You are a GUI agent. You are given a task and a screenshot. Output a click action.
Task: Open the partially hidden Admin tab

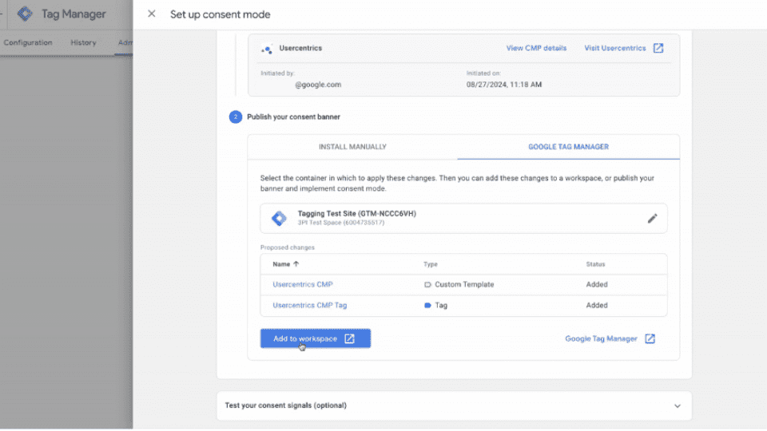pos(125,42)
